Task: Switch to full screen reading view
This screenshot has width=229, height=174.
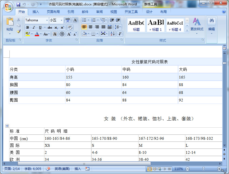Action: click(155, 169)
